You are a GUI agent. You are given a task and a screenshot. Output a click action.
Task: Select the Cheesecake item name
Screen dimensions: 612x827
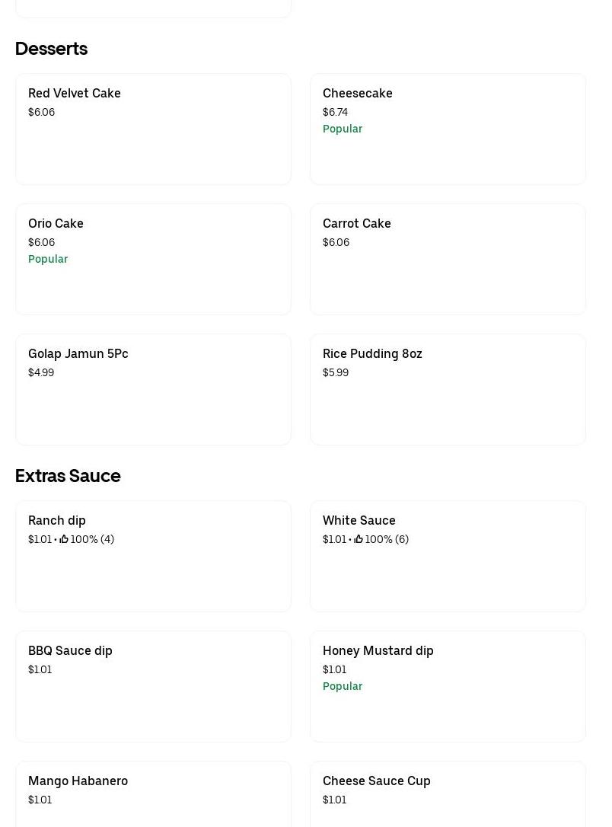pyautogui.click(x=358, y=93)
